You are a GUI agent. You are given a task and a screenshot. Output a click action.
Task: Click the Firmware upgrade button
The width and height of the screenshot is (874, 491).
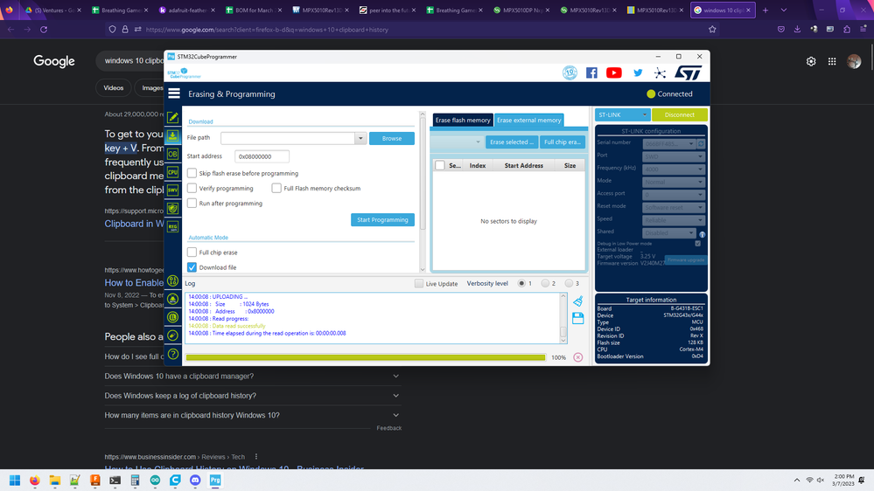(x=686, y=260)
